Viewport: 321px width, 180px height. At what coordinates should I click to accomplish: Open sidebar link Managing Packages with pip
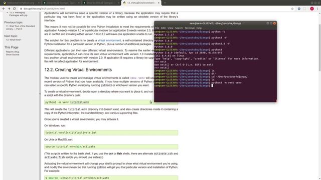tap(18, 14)
